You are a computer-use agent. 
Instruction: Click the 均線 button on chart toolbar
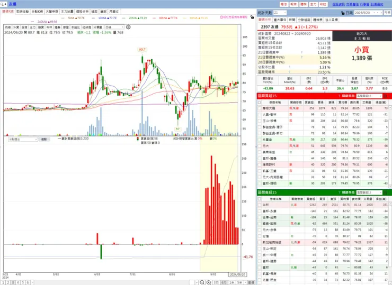[8, 27]
